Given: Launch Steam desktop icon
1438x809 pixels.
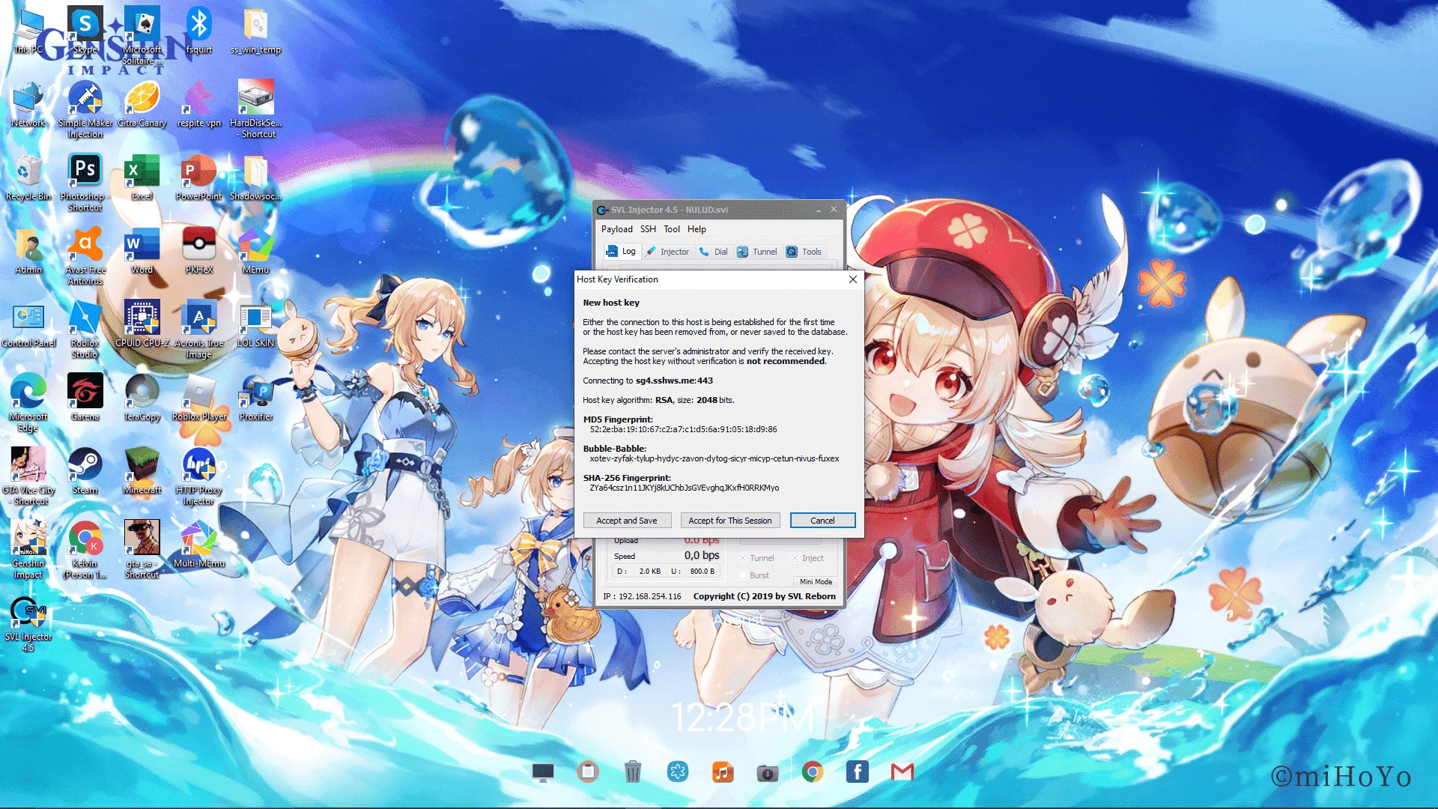Looking at the screenshot, I should pyautogui.click(x=85, y=472).
